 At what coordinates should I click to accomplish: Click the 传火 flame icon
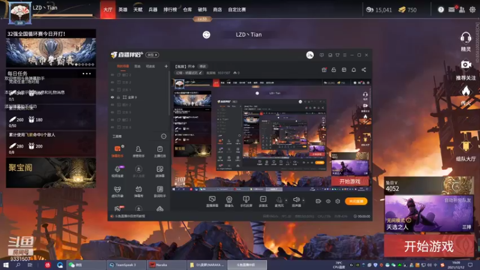466,91
